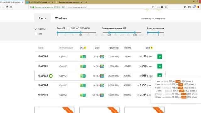Enable the SSD disk checkbox
The height and width of the screenshot is (113, 201).
click(68, 28)
